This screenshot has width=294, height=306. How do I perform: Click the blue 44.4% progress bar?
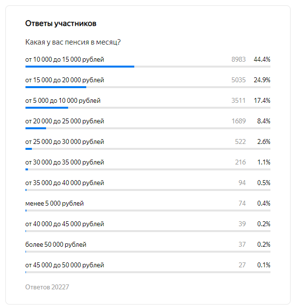click(x=80, y=67)
